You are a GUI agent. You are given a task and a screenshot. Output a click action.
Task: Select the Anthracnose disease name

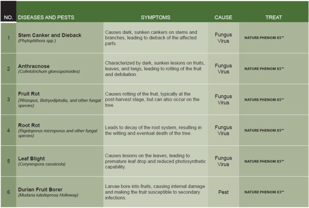34,65
